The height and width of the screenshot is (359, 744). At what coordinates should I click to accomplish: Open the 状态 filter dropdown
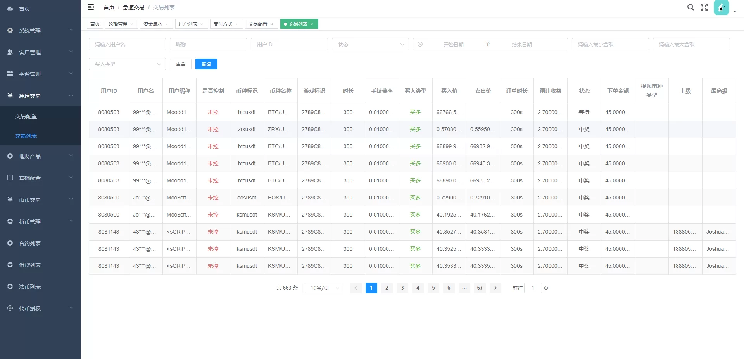(370, 44)
